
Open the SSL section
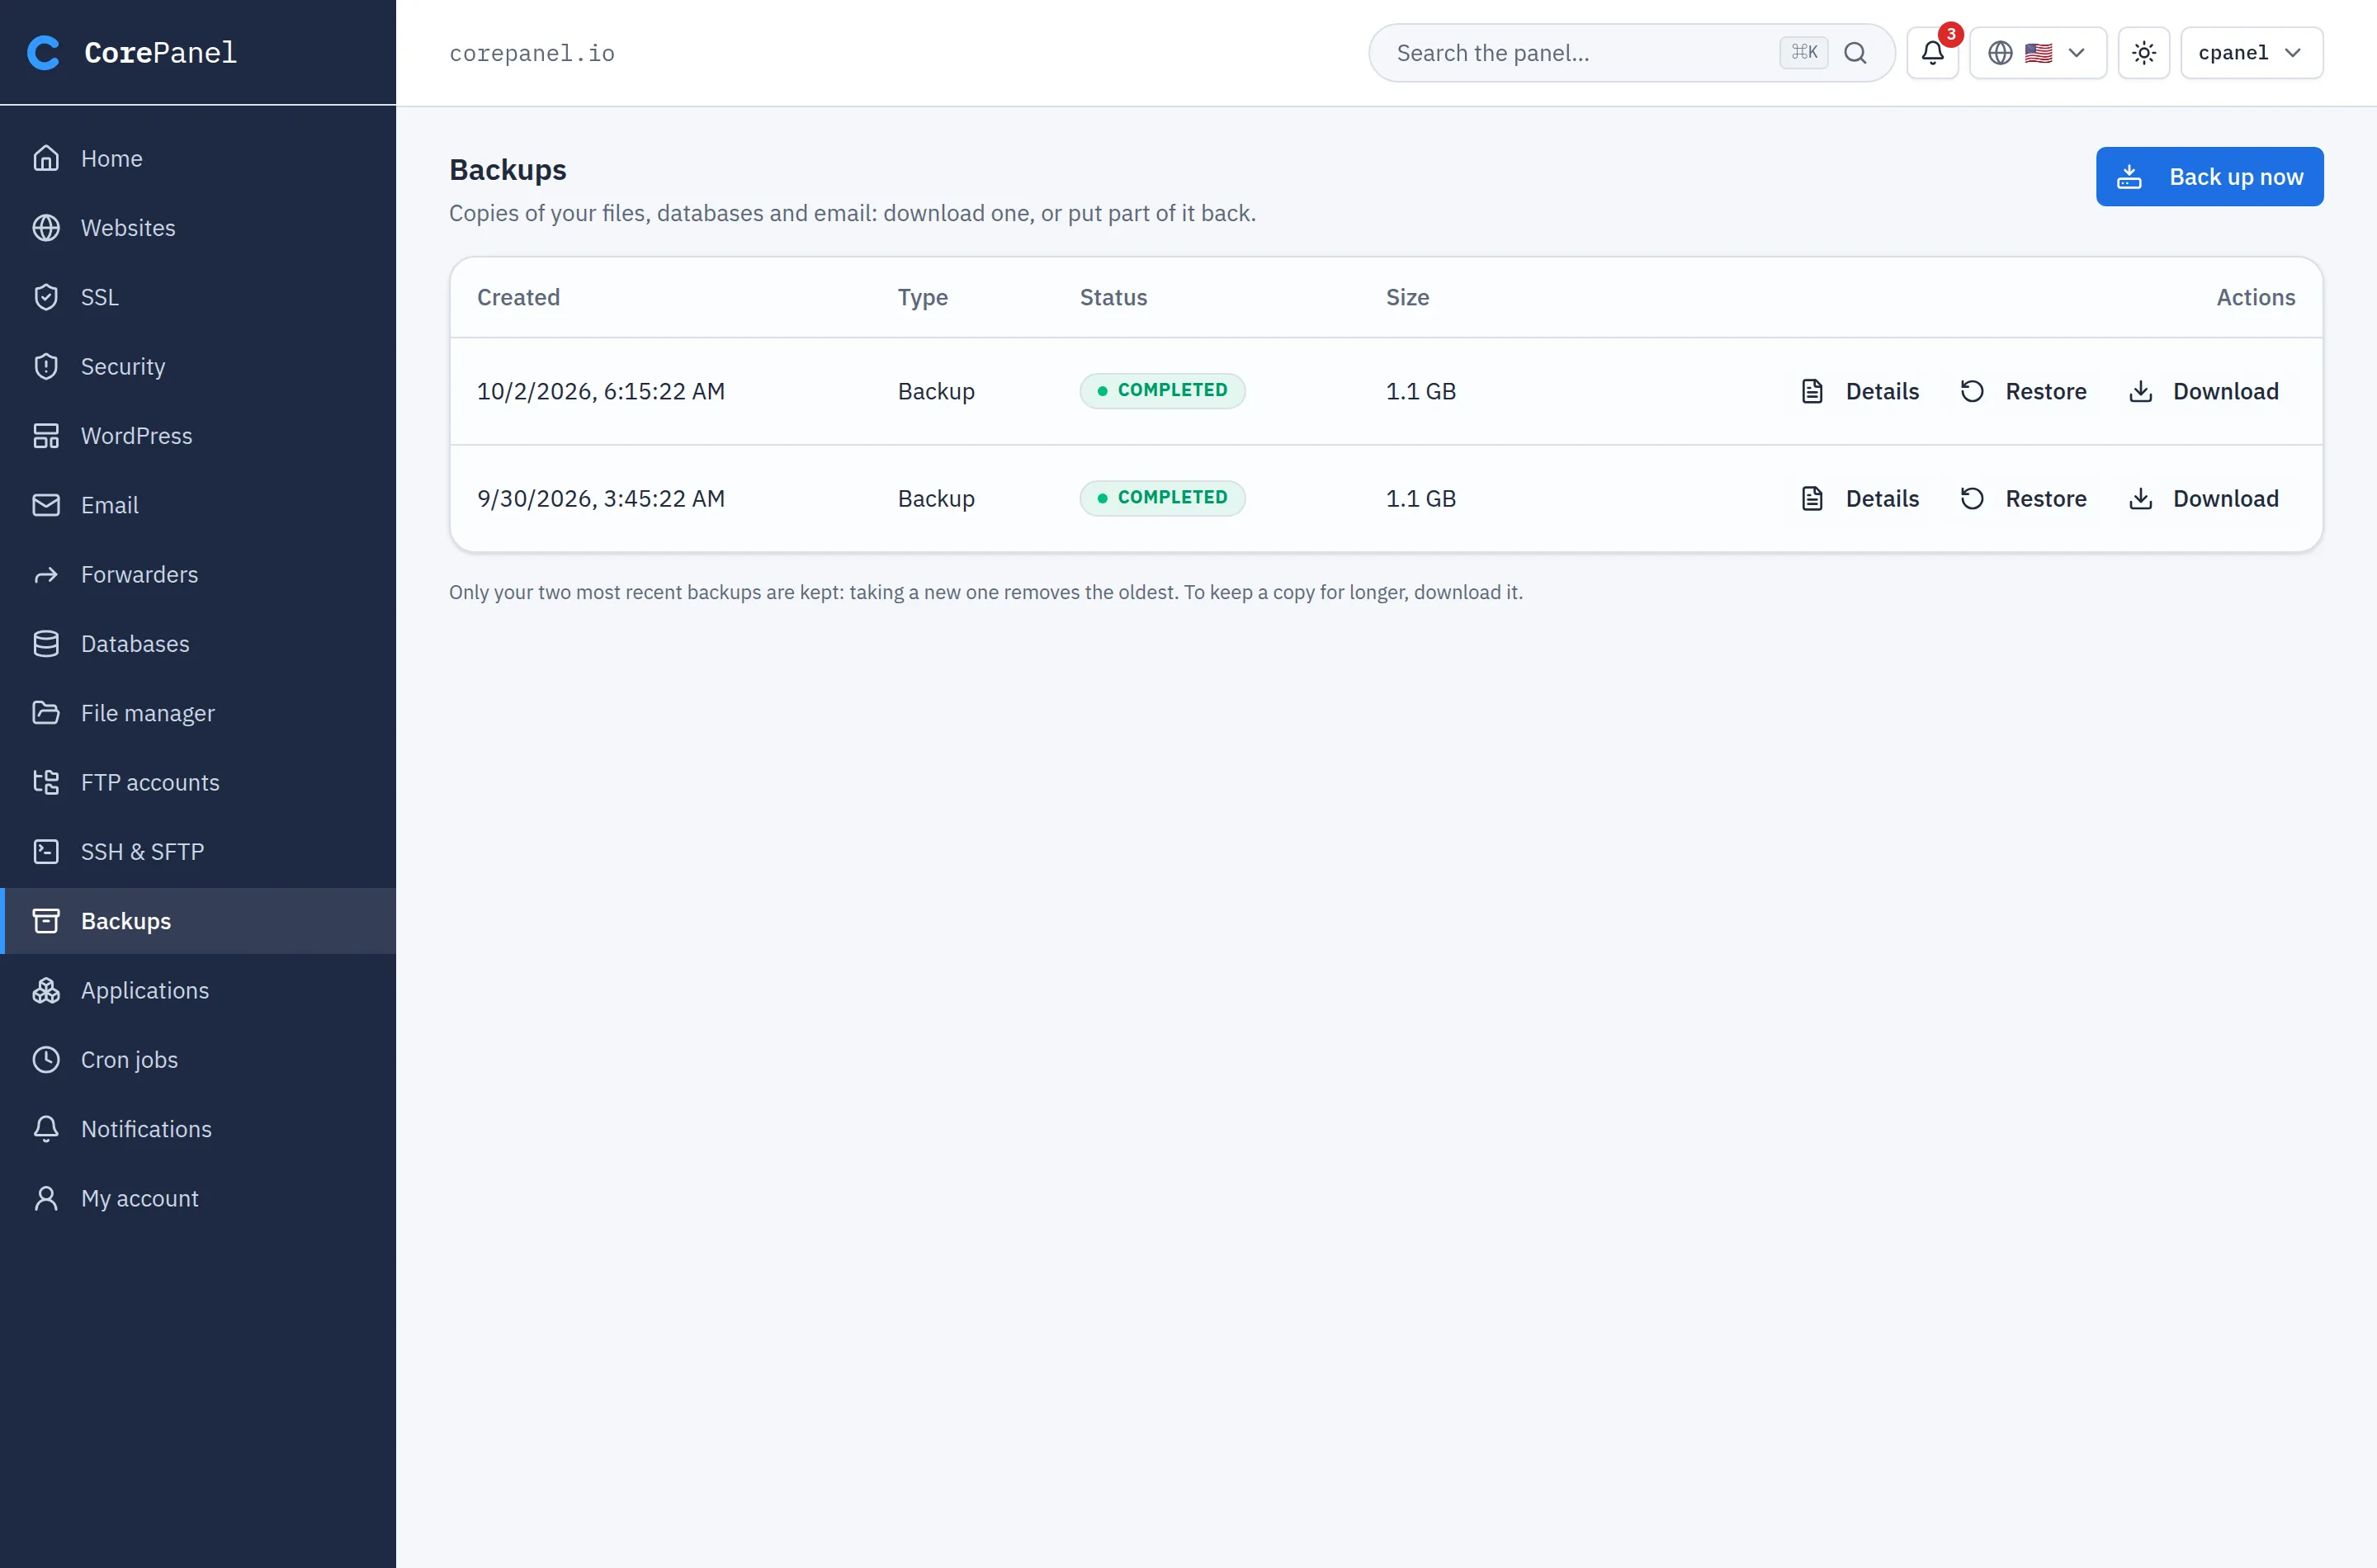click(198, 297)
